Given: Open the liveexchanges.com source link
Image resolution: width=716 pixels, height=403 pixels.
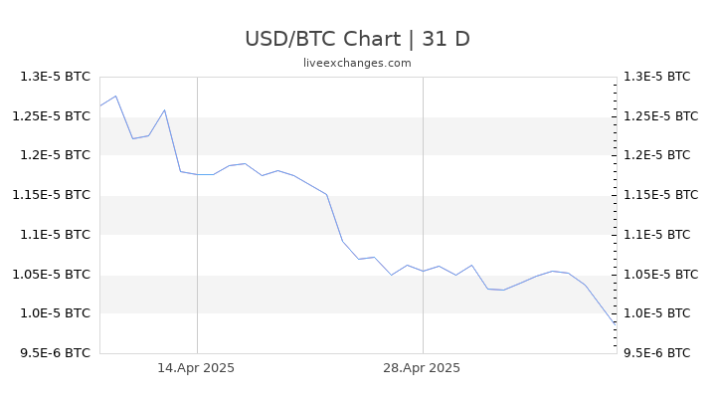Looking at the screenshot, I should (357, 63).
